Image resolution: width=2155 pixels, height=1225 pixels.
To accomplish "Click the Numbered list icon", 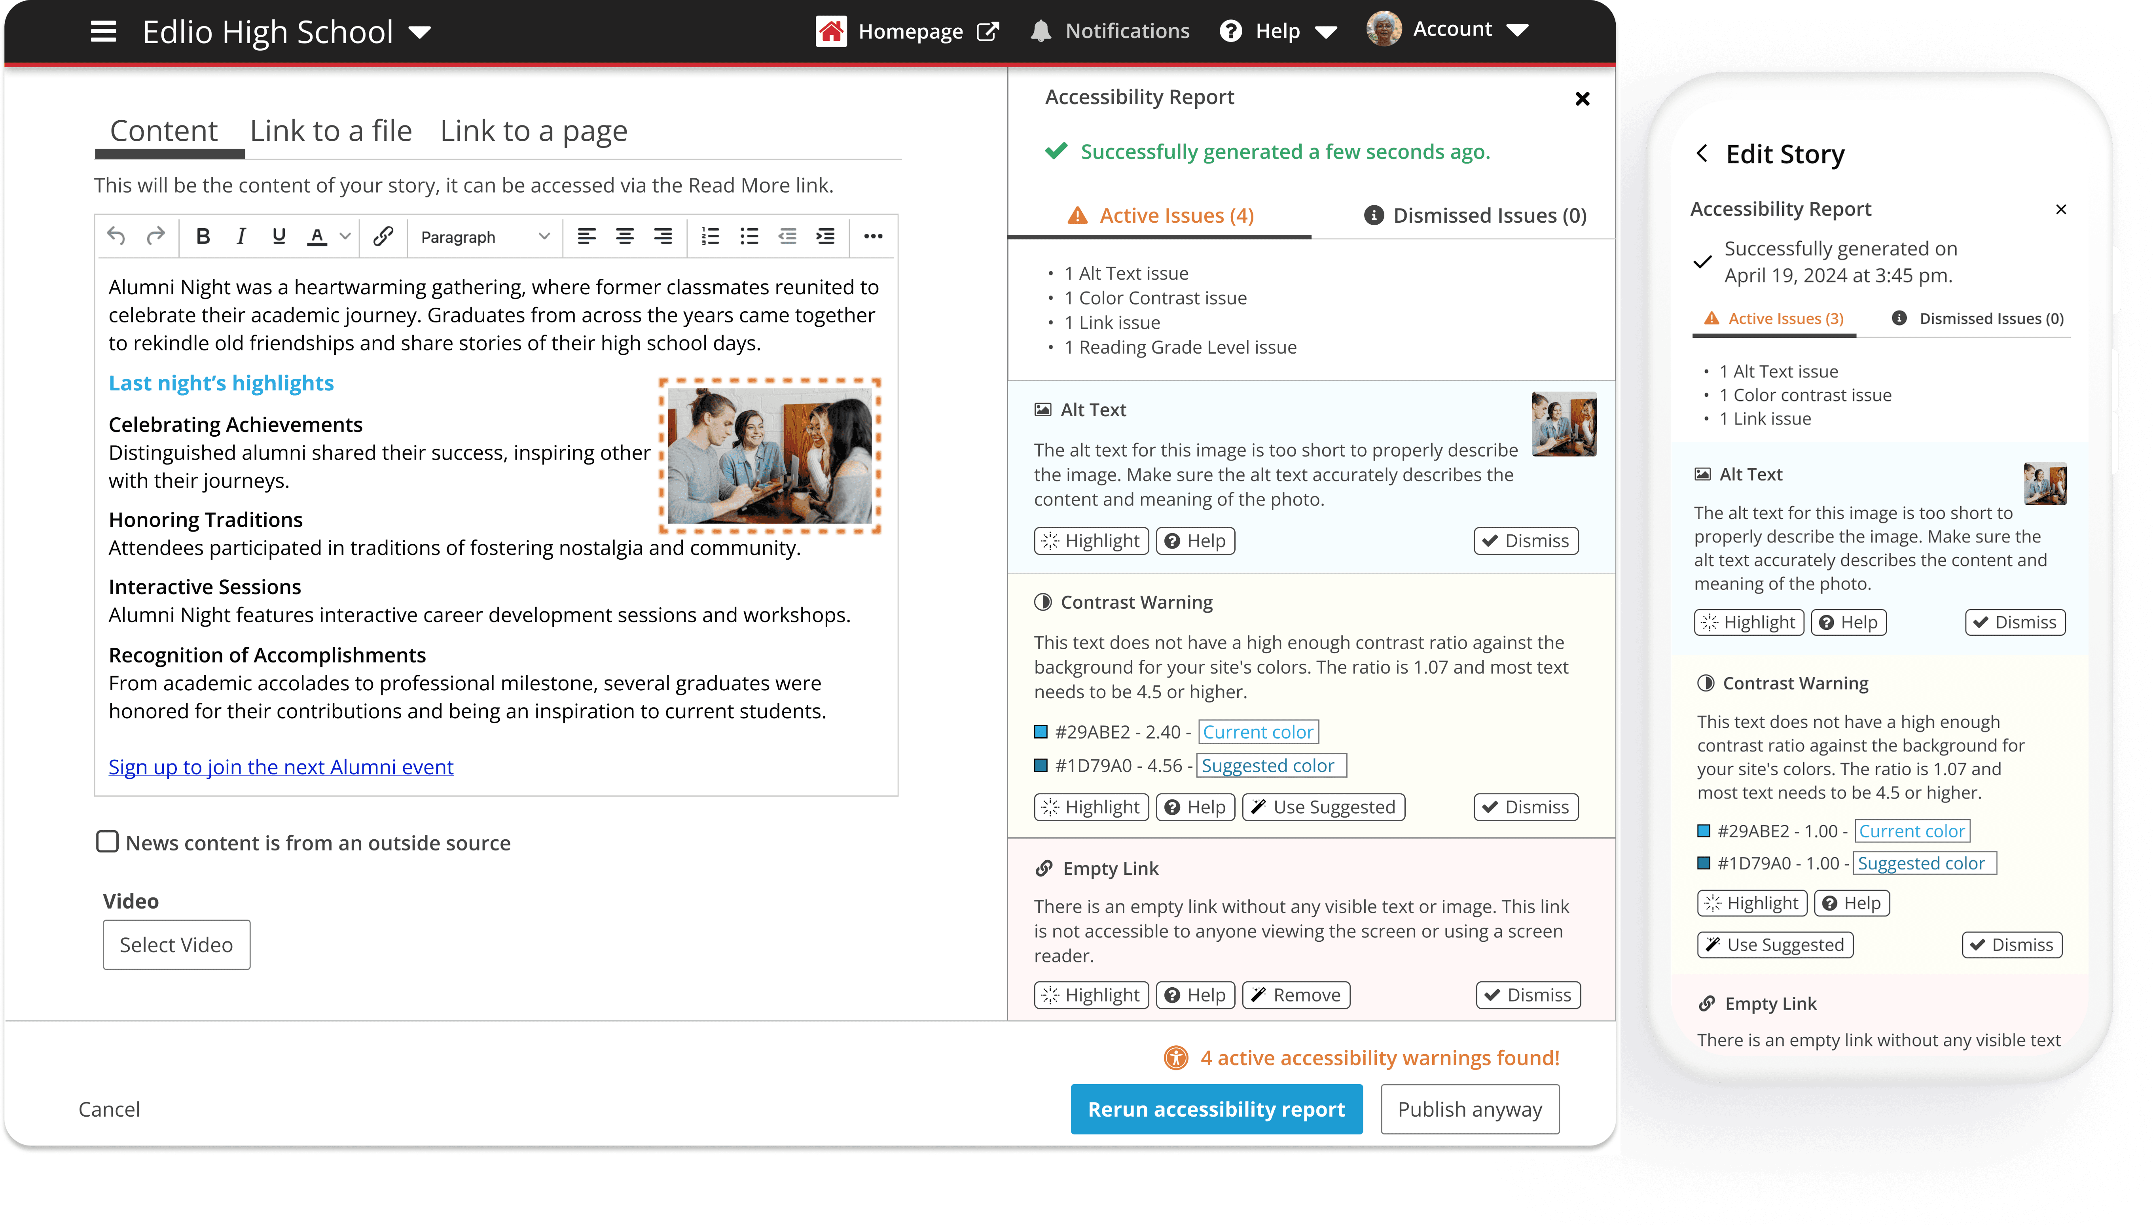I will [710, 237].
